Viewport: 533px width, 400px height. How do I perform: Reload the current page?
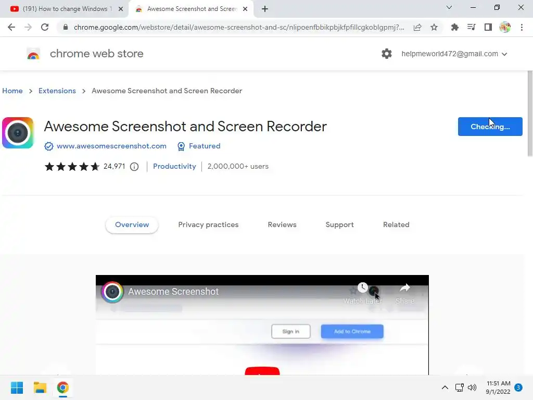(45, 27)
